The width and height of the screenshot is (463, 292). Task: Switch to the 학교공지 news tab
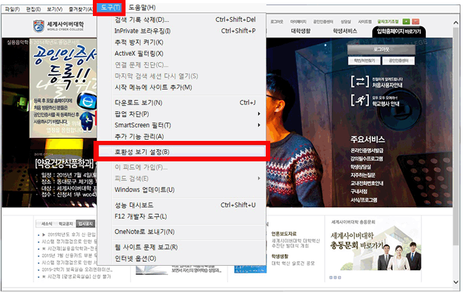pyautogui.click(x=65, y=223)
